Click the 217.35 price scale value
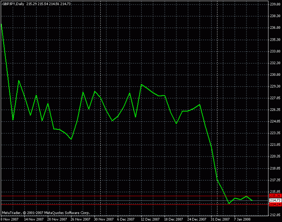 (x=275, y=180)
